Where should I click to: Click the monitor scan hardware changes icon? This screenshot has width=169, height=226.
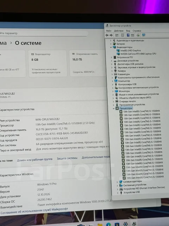[143, 35]
